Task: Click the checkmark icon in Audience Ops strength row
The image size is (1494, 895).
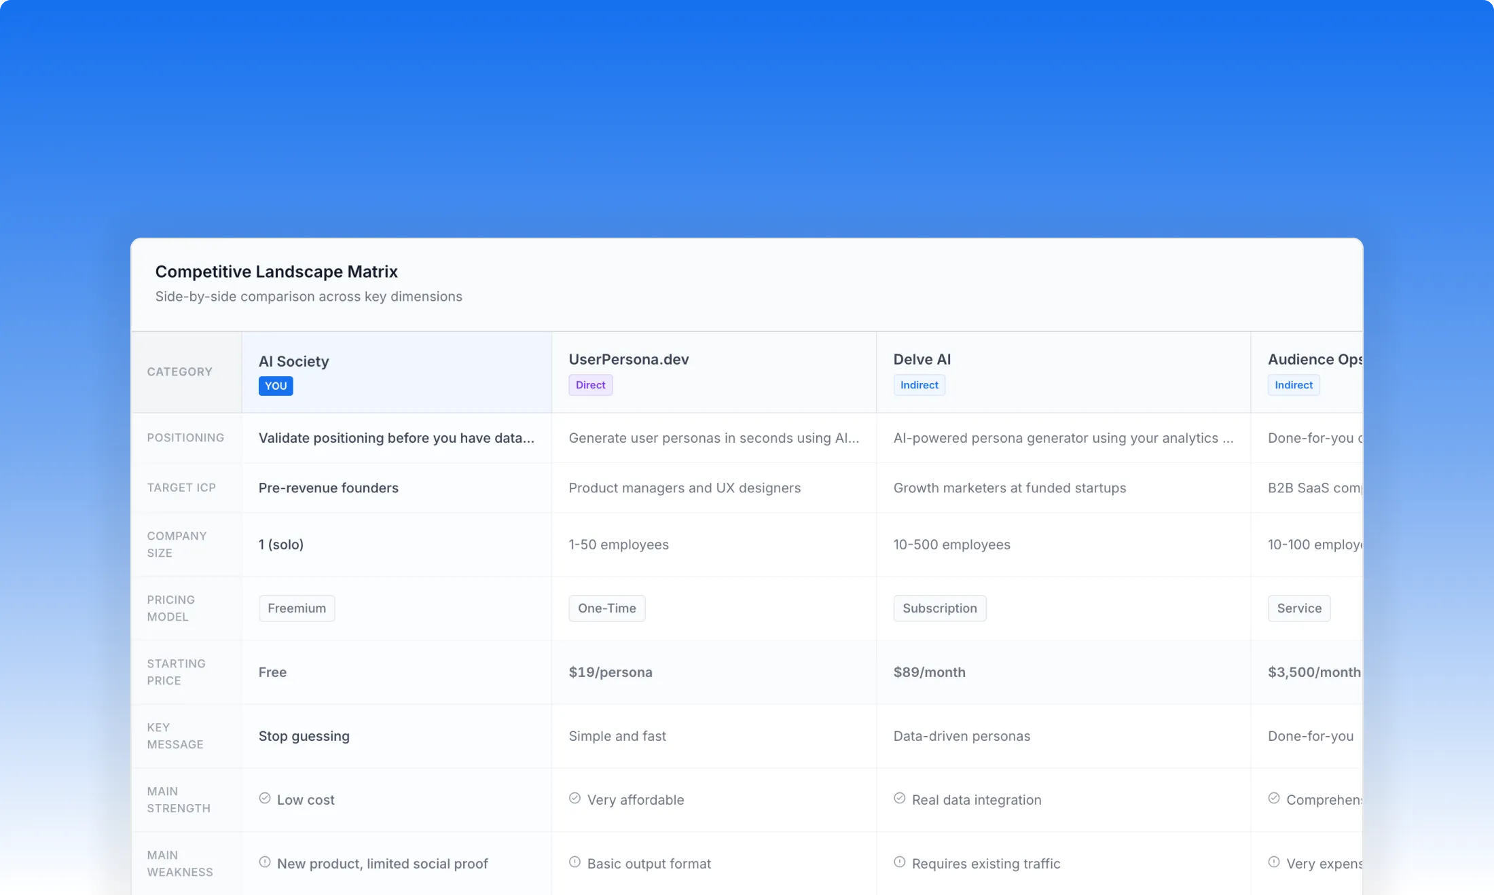Action: (x=1274, y=799)
